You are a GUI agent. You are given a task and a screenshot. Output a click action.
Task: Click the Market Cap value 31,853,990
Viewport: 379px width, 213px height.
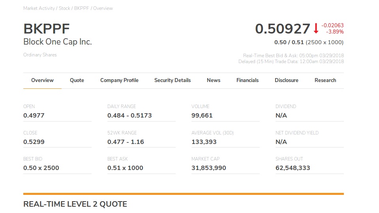point(209,168)
